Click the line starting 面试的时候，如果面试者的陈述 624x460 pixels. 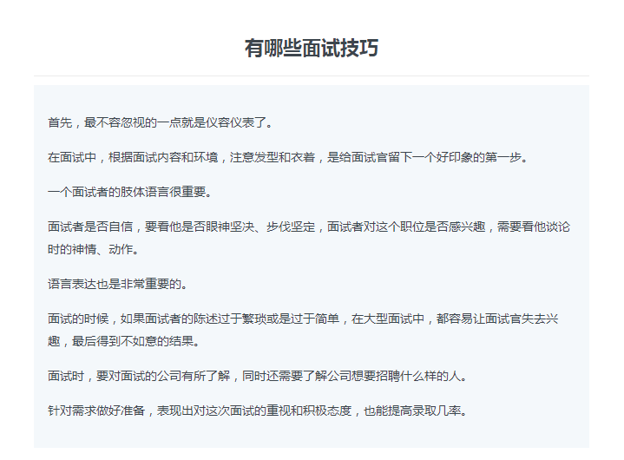303,319
